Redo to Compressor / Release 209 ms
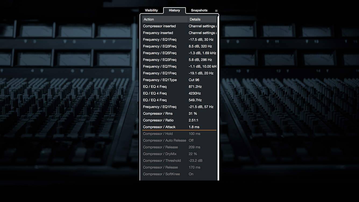359x202 pixels. (x=179, y=147)
